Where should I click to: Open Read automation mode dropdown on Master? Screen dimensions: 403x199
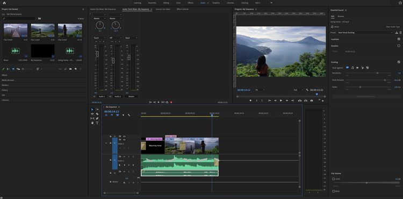click(131, 38)
